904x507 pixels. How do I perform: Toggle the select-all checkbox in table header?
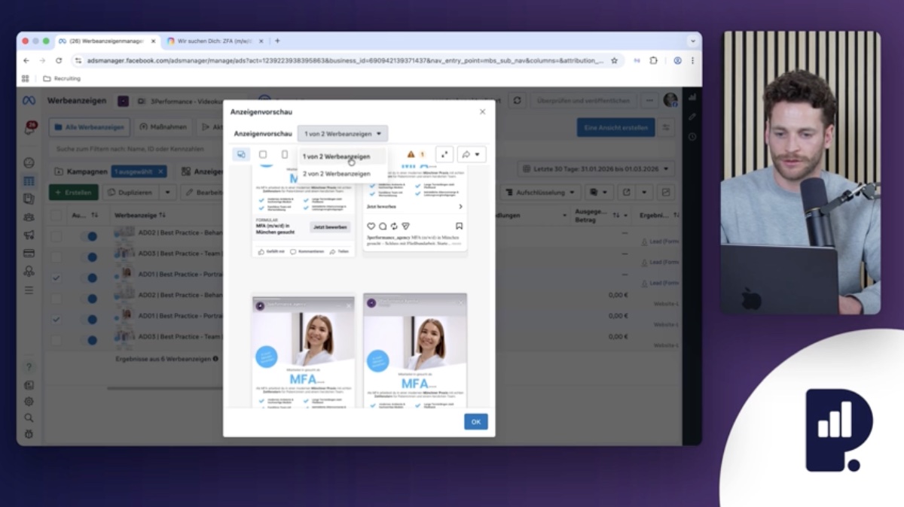click(x=56, y=215)
